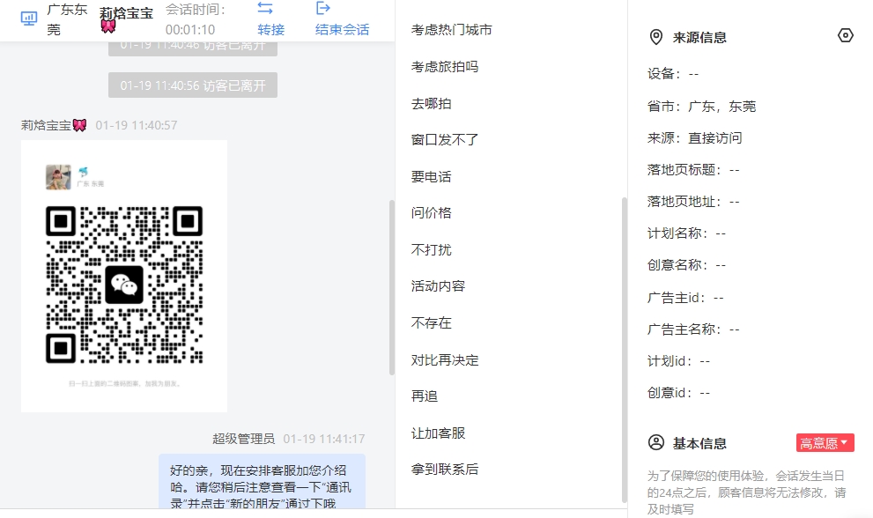Click the 01-19 11:40:56 访客已离开 notice
The image size is (873, 518).
tap(193, 85)
